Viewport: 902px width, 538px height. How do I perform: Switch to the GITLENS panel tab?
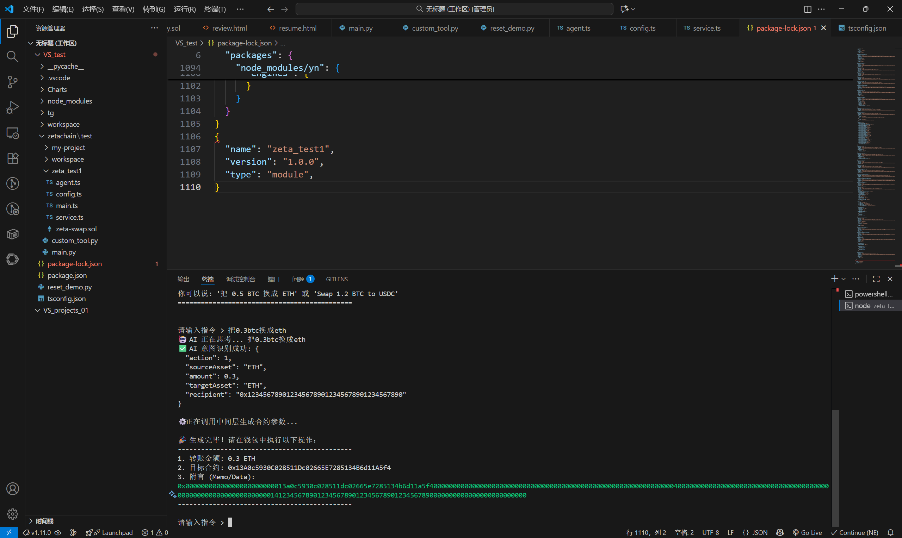pos(336,279)
